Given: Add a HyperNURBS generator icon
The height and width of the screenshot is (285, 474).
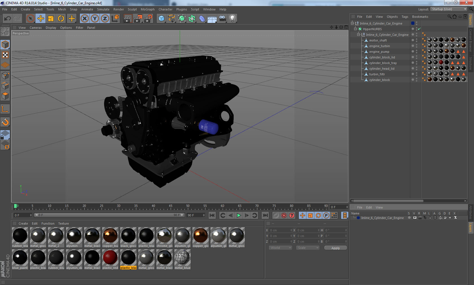Looking at the screenshot, I should click(182, 19).
